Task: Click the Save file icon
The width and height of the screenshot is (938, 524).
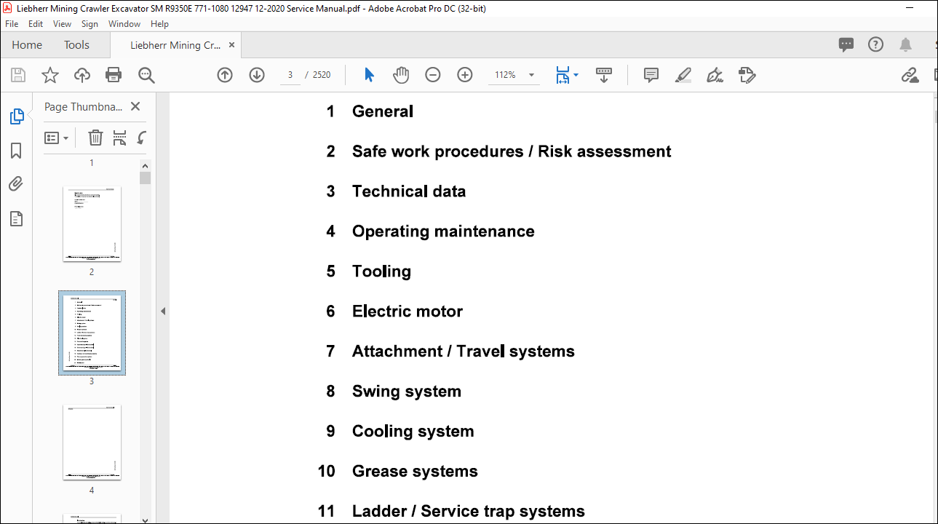Action: pos(18,75)
